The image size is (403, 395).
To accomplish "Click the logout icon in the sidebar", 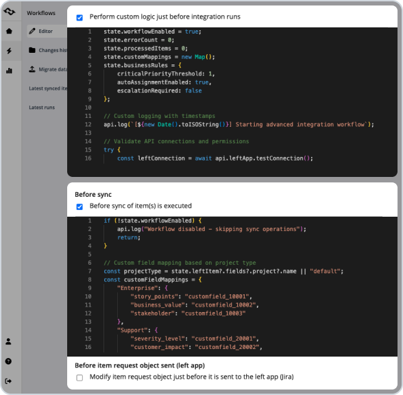I will click(8, 381).
